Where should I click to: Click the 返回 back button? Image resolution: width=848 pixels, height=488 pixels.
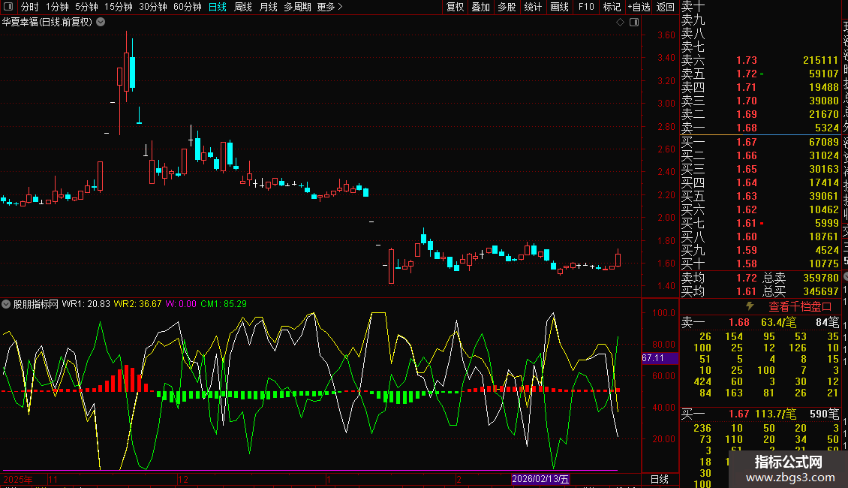[x=666, y=7]
